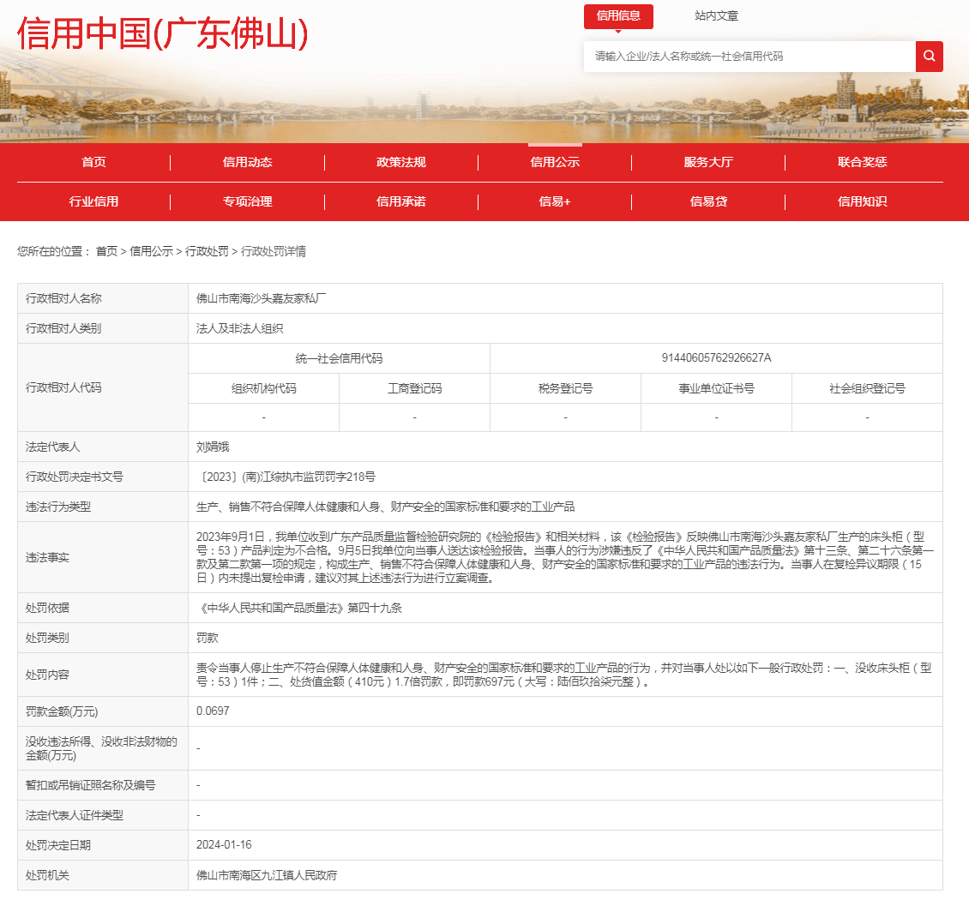This screenshot has width=969, height=900.
Task: Click penalty basis 《中华人民共和国产品质量法》第四十九条
Action: pyautogui.click(x=299, y=609)
